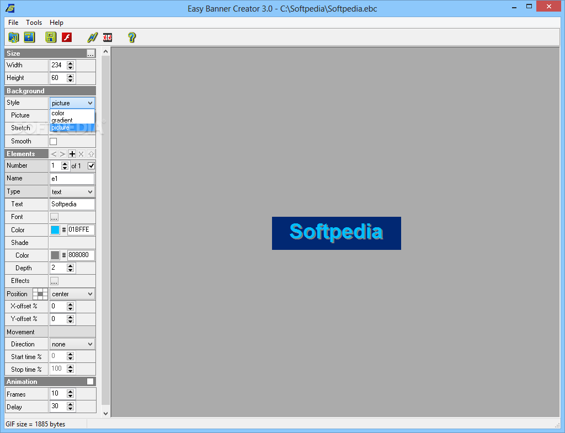Click the shade color hex field 808080
565x433 pixels.
pos(81,255)
